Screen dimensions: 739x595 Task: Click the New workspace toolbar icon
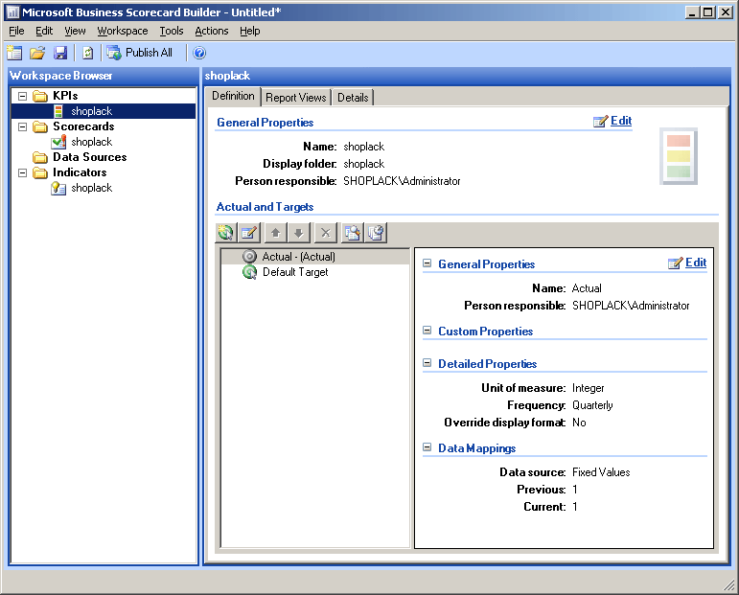coord(14,53)
